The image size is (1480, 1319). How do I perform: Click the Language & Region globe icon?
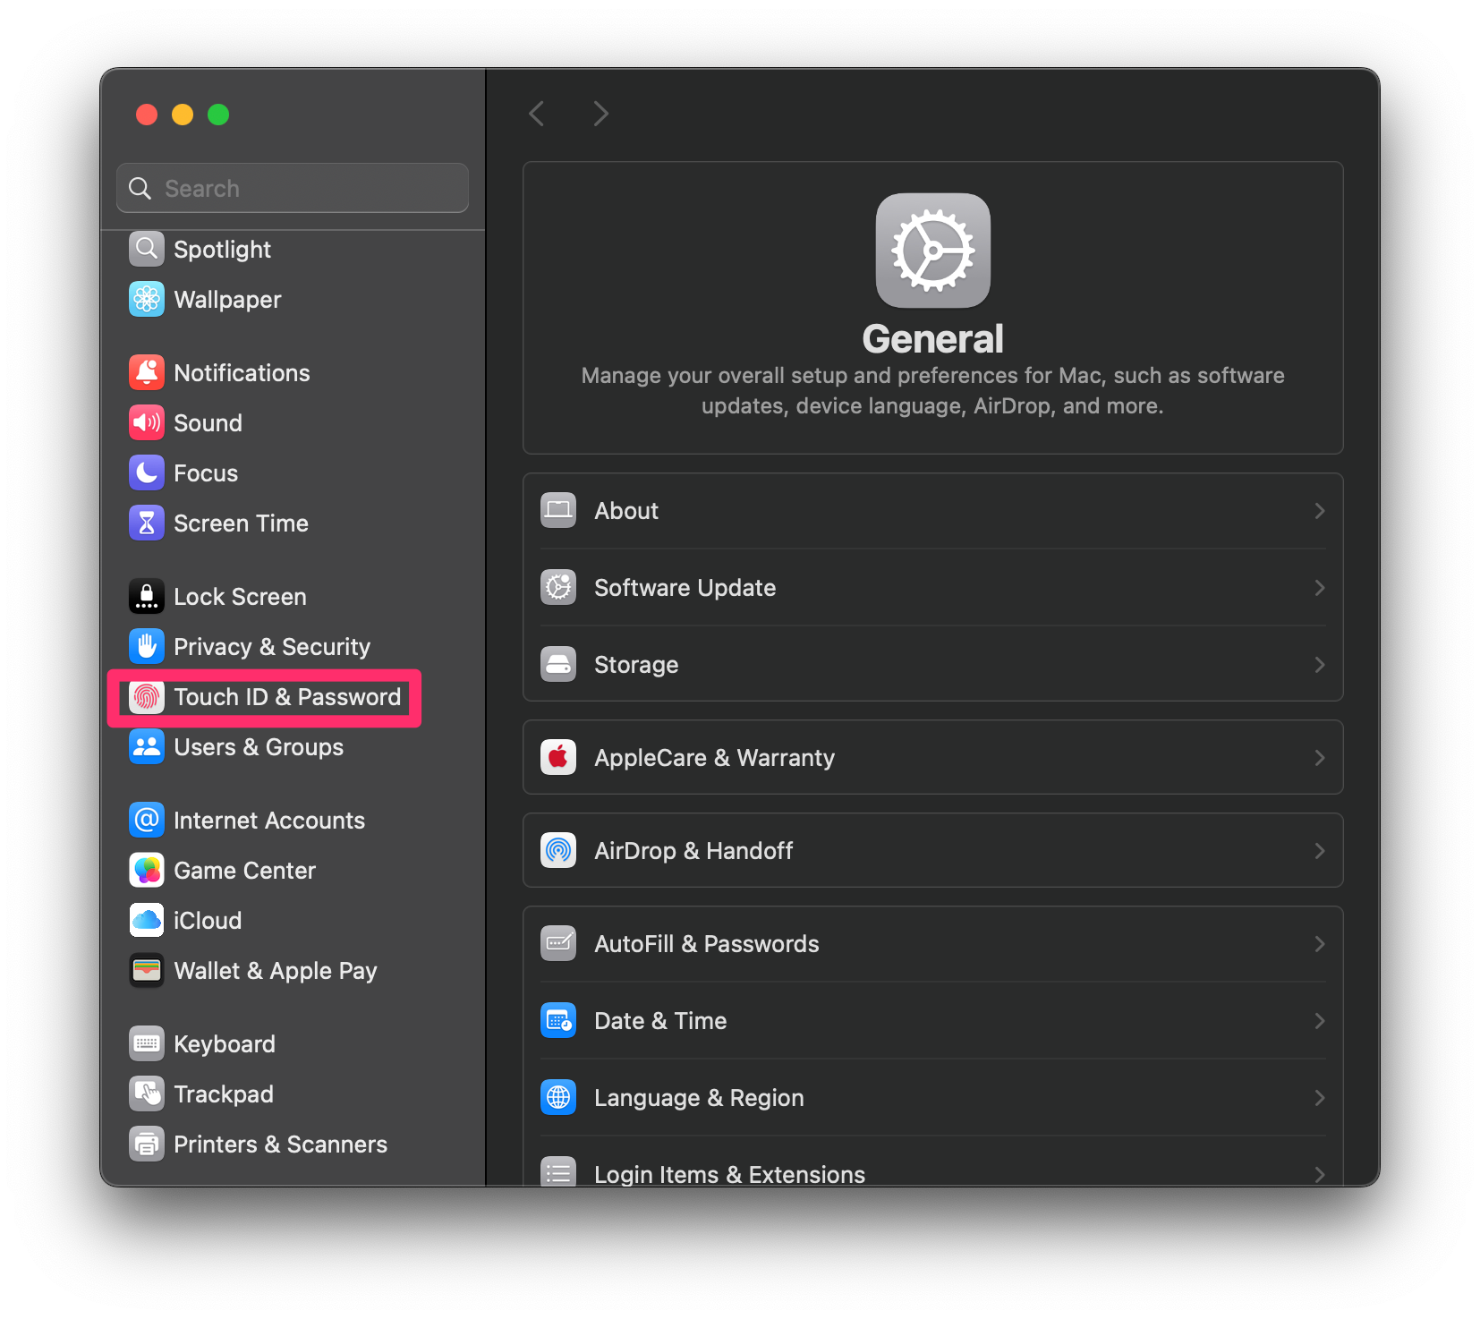click(558, 1097)
